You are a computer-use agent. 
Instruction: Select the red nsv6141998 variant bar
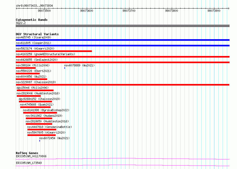tap(40, 113)
